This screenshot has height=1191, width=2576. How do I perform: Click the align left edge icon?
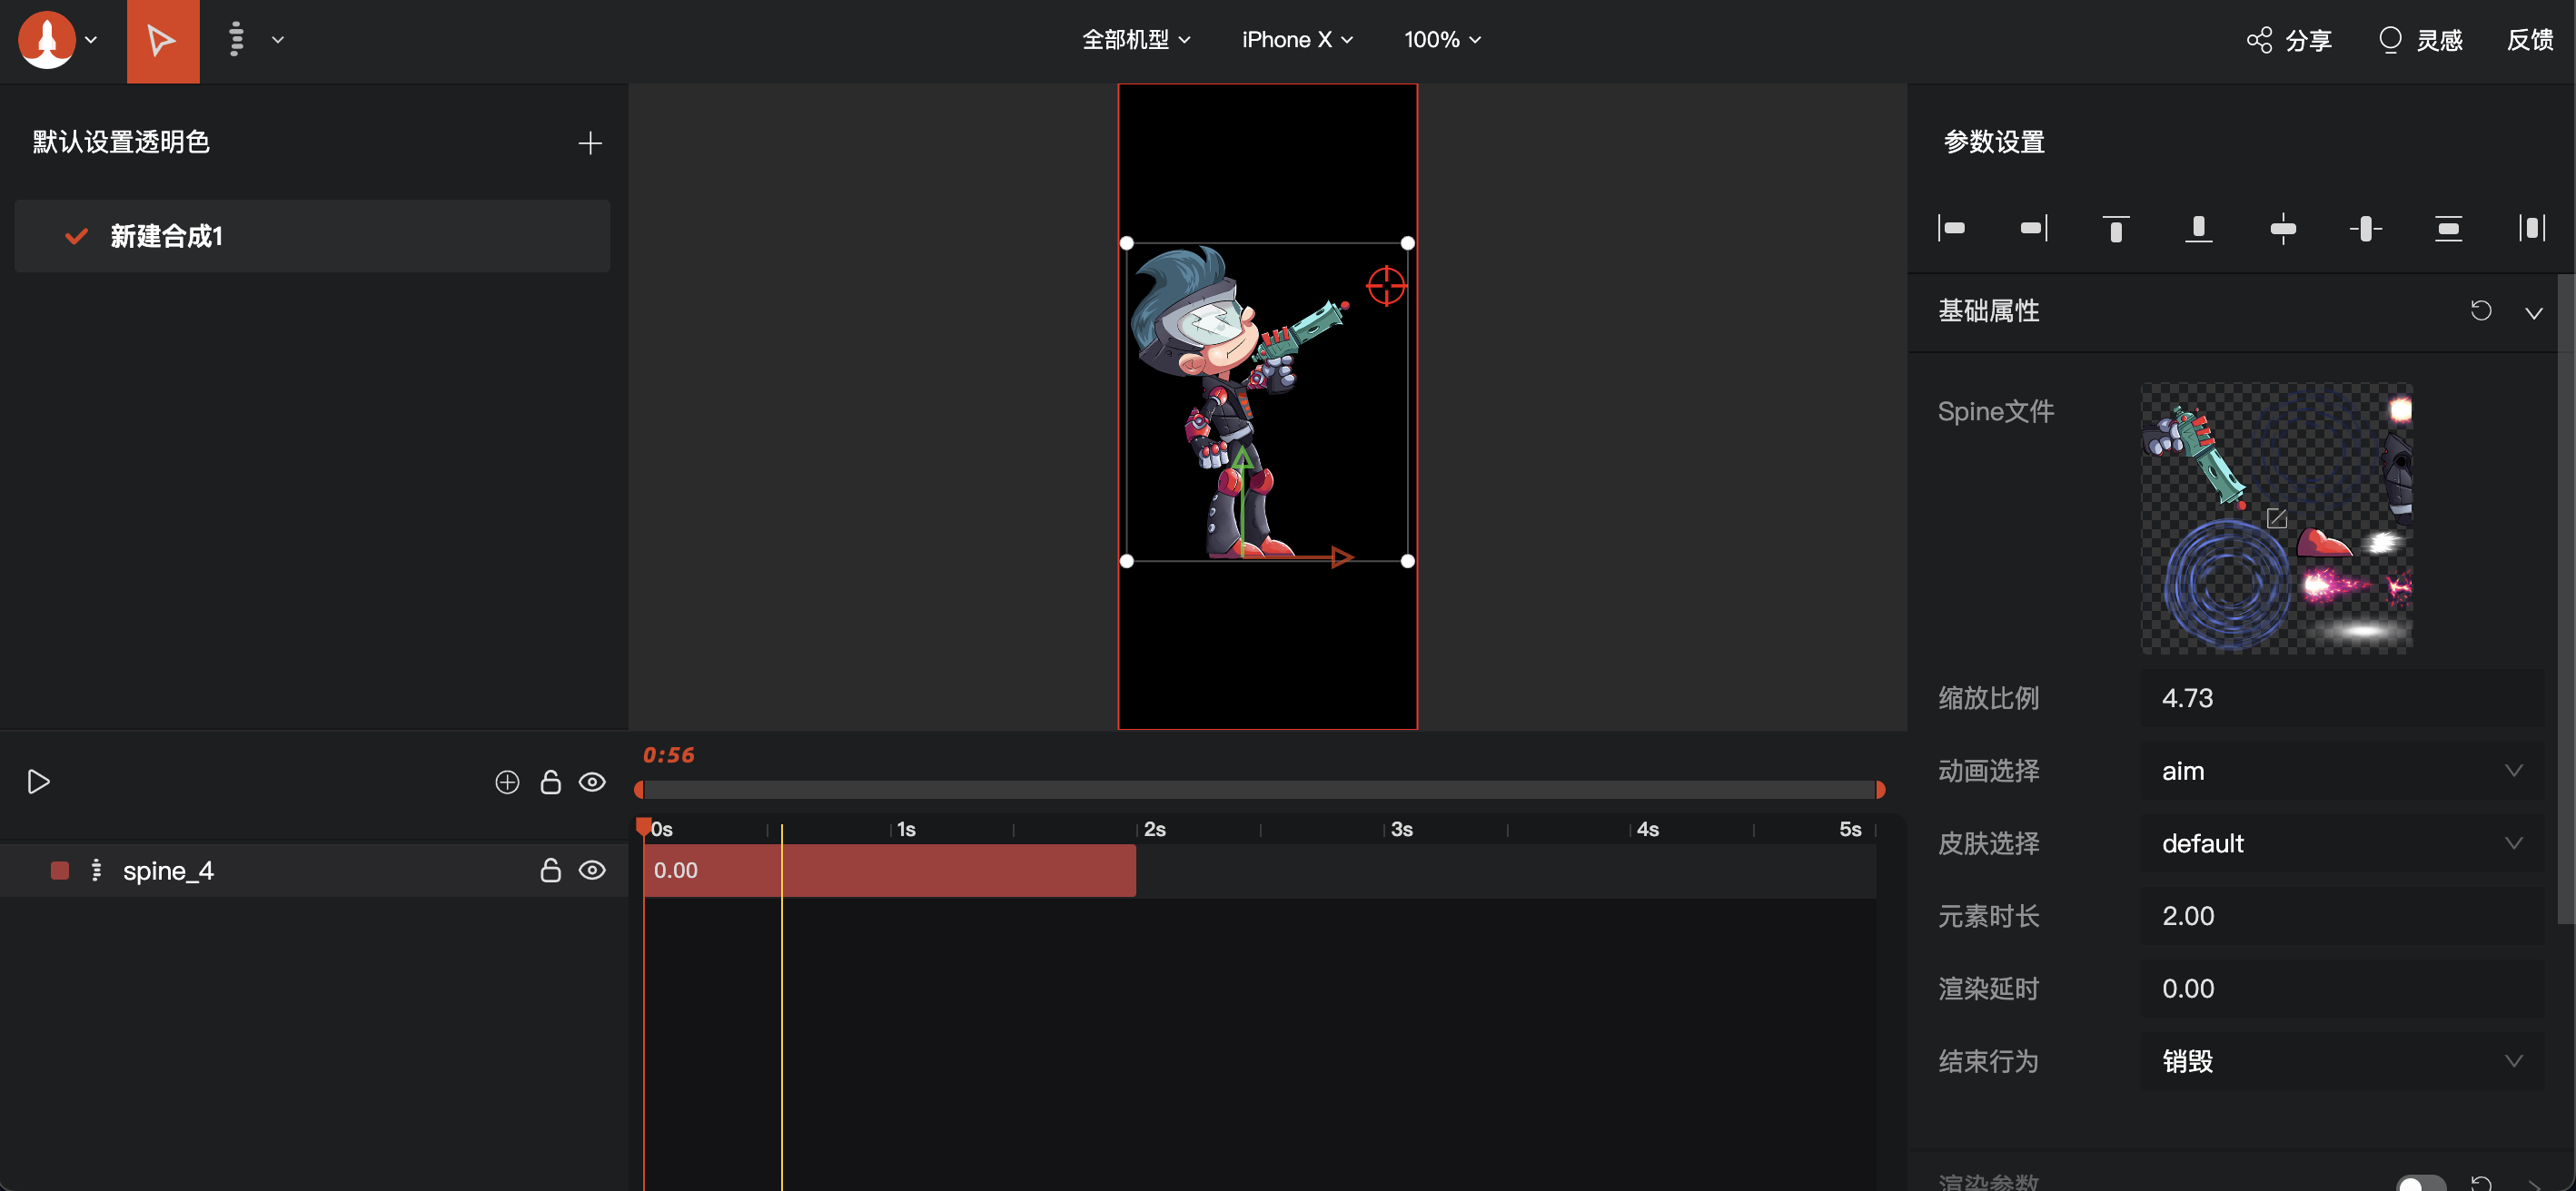pos(1951,229)
